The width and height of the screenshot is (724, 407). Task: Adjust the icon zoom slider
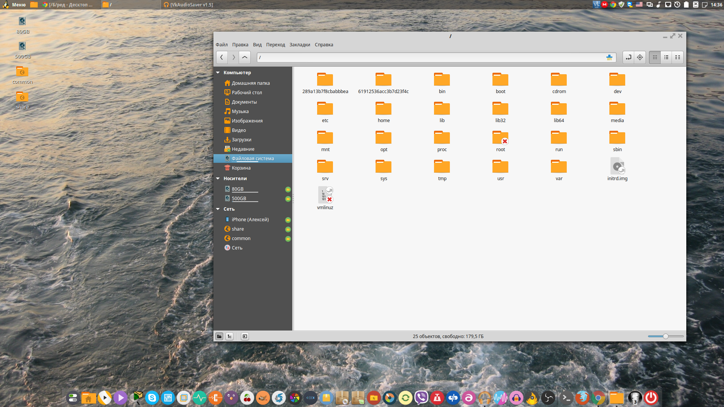[666, 336]
